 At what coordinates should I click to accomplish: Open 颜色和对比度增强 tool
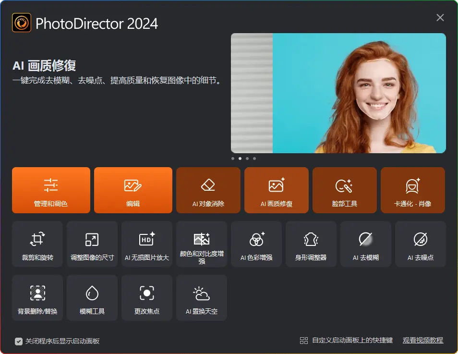point(202,244)
